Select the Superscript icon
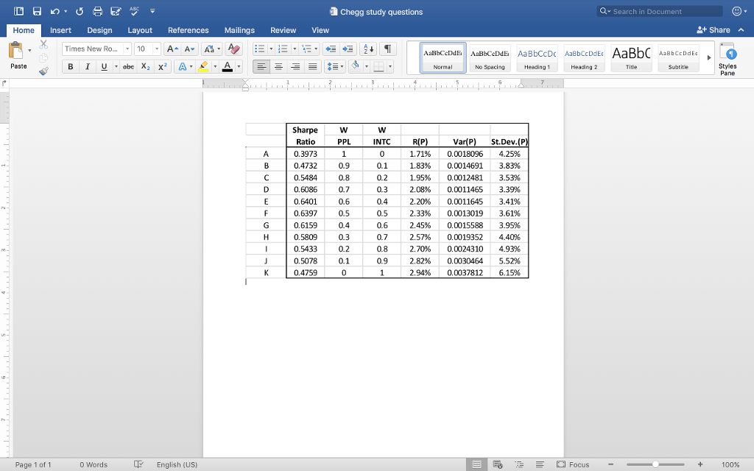The height and width of the screenshot is (471, 754). [163, 65]
